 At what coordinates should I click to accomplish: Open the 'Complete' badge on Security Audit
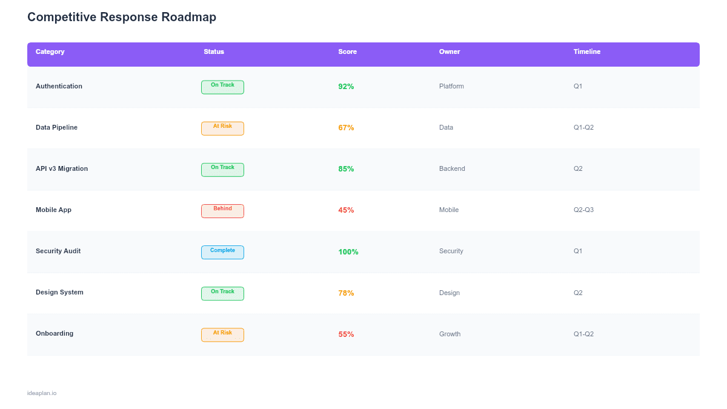pos(222,252)
